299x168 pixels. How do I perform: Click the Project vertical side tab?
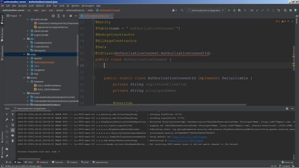[x=2, y=20]
